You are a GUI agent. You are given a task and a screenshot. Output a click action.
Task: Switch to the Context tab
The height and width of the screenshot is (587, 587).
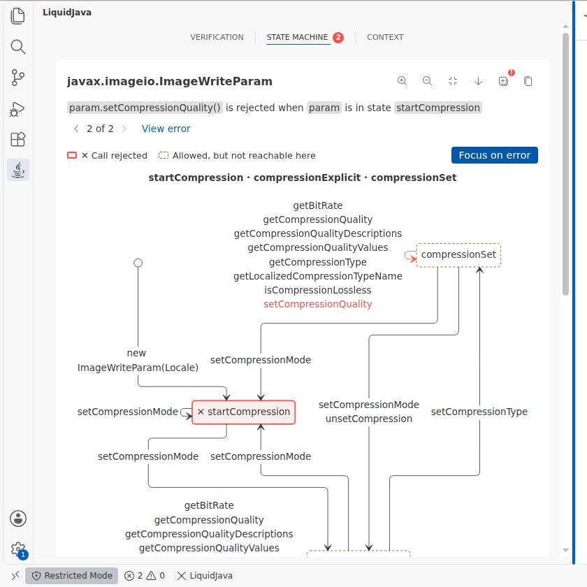[x=385, y=37]
